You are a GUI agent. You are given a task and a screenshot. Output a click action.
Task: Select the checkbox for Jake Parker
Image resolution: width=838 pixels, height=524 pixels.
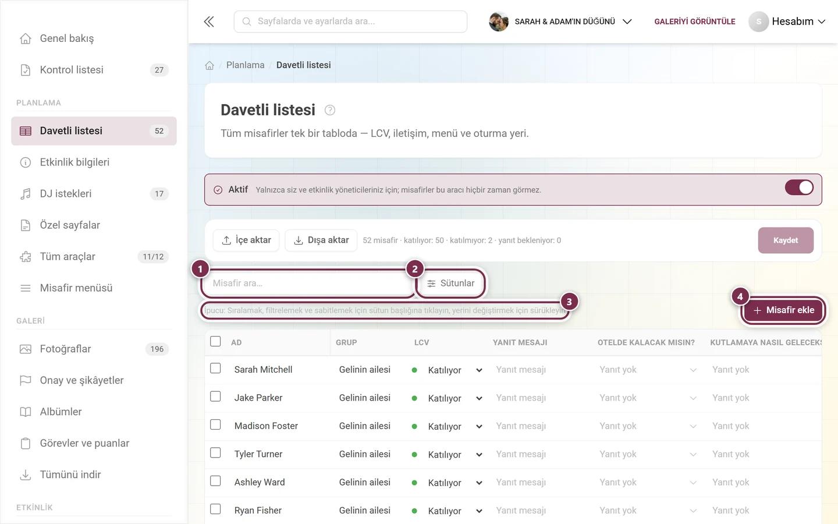pos(215,396)
